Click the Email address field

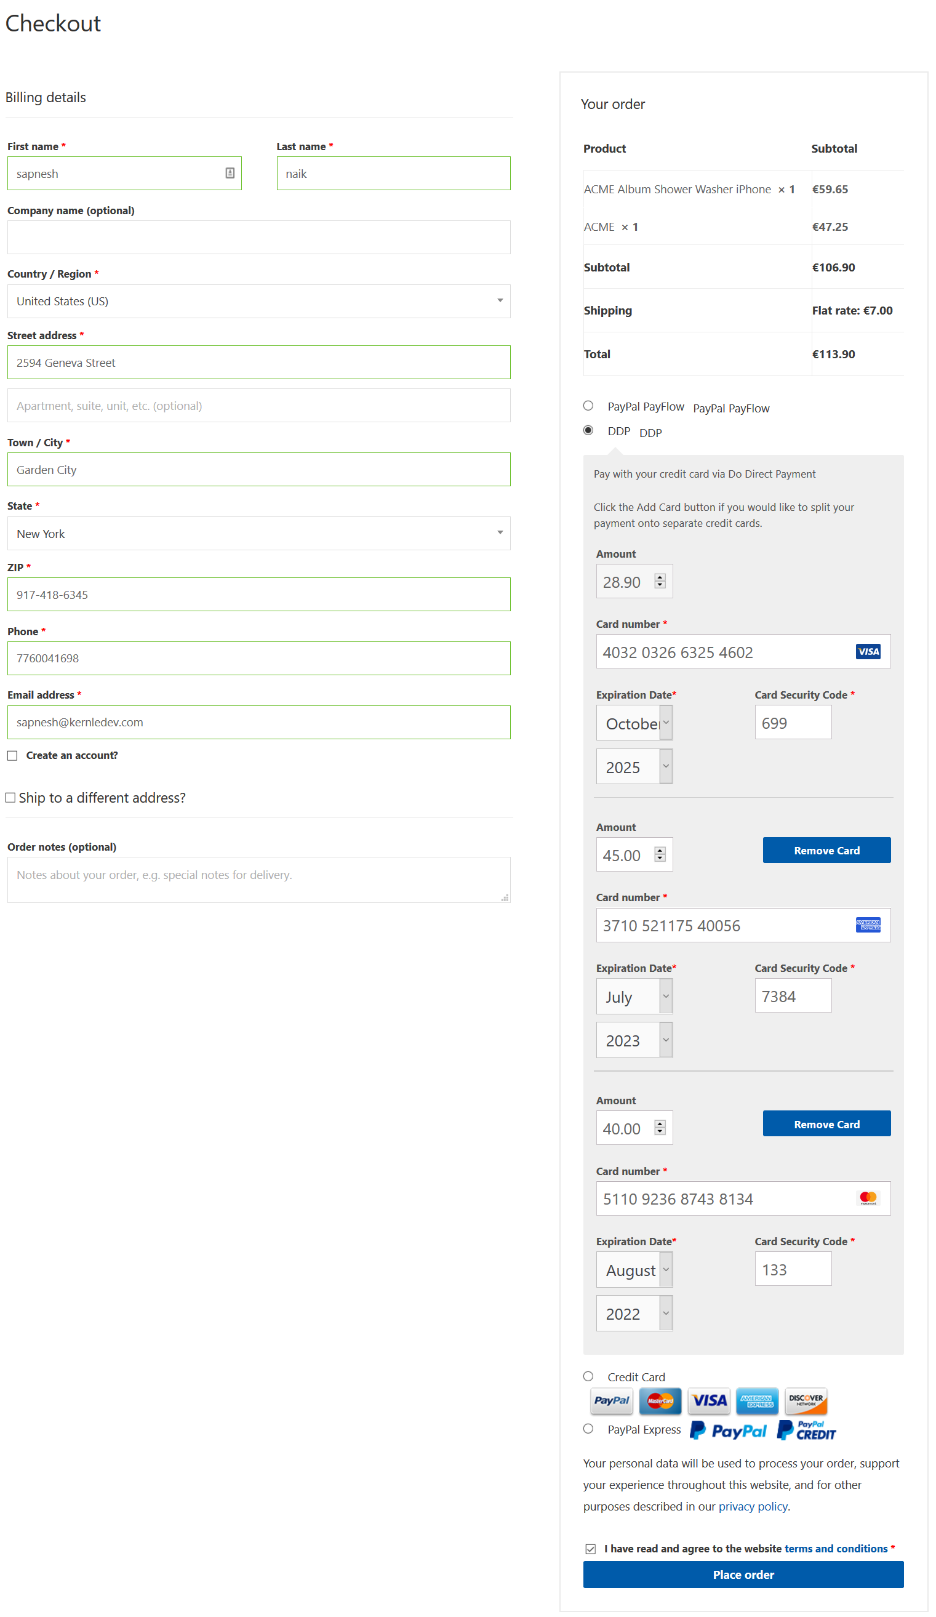click(258, 723)
